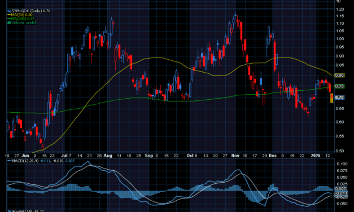The width and height of the screenshot is (354, 212).
Task: Click the Dec label on date axis
Action: point(273,156)
